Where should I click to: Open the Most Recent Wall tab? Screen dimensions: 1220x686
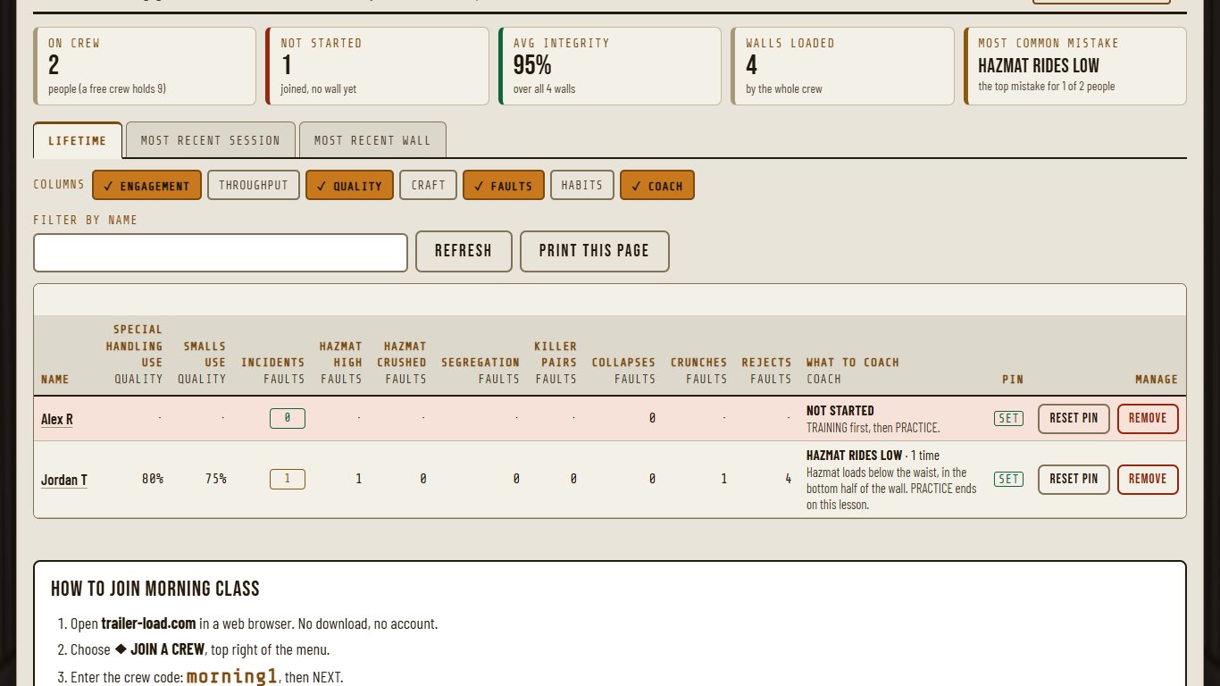tap(372, 140)
